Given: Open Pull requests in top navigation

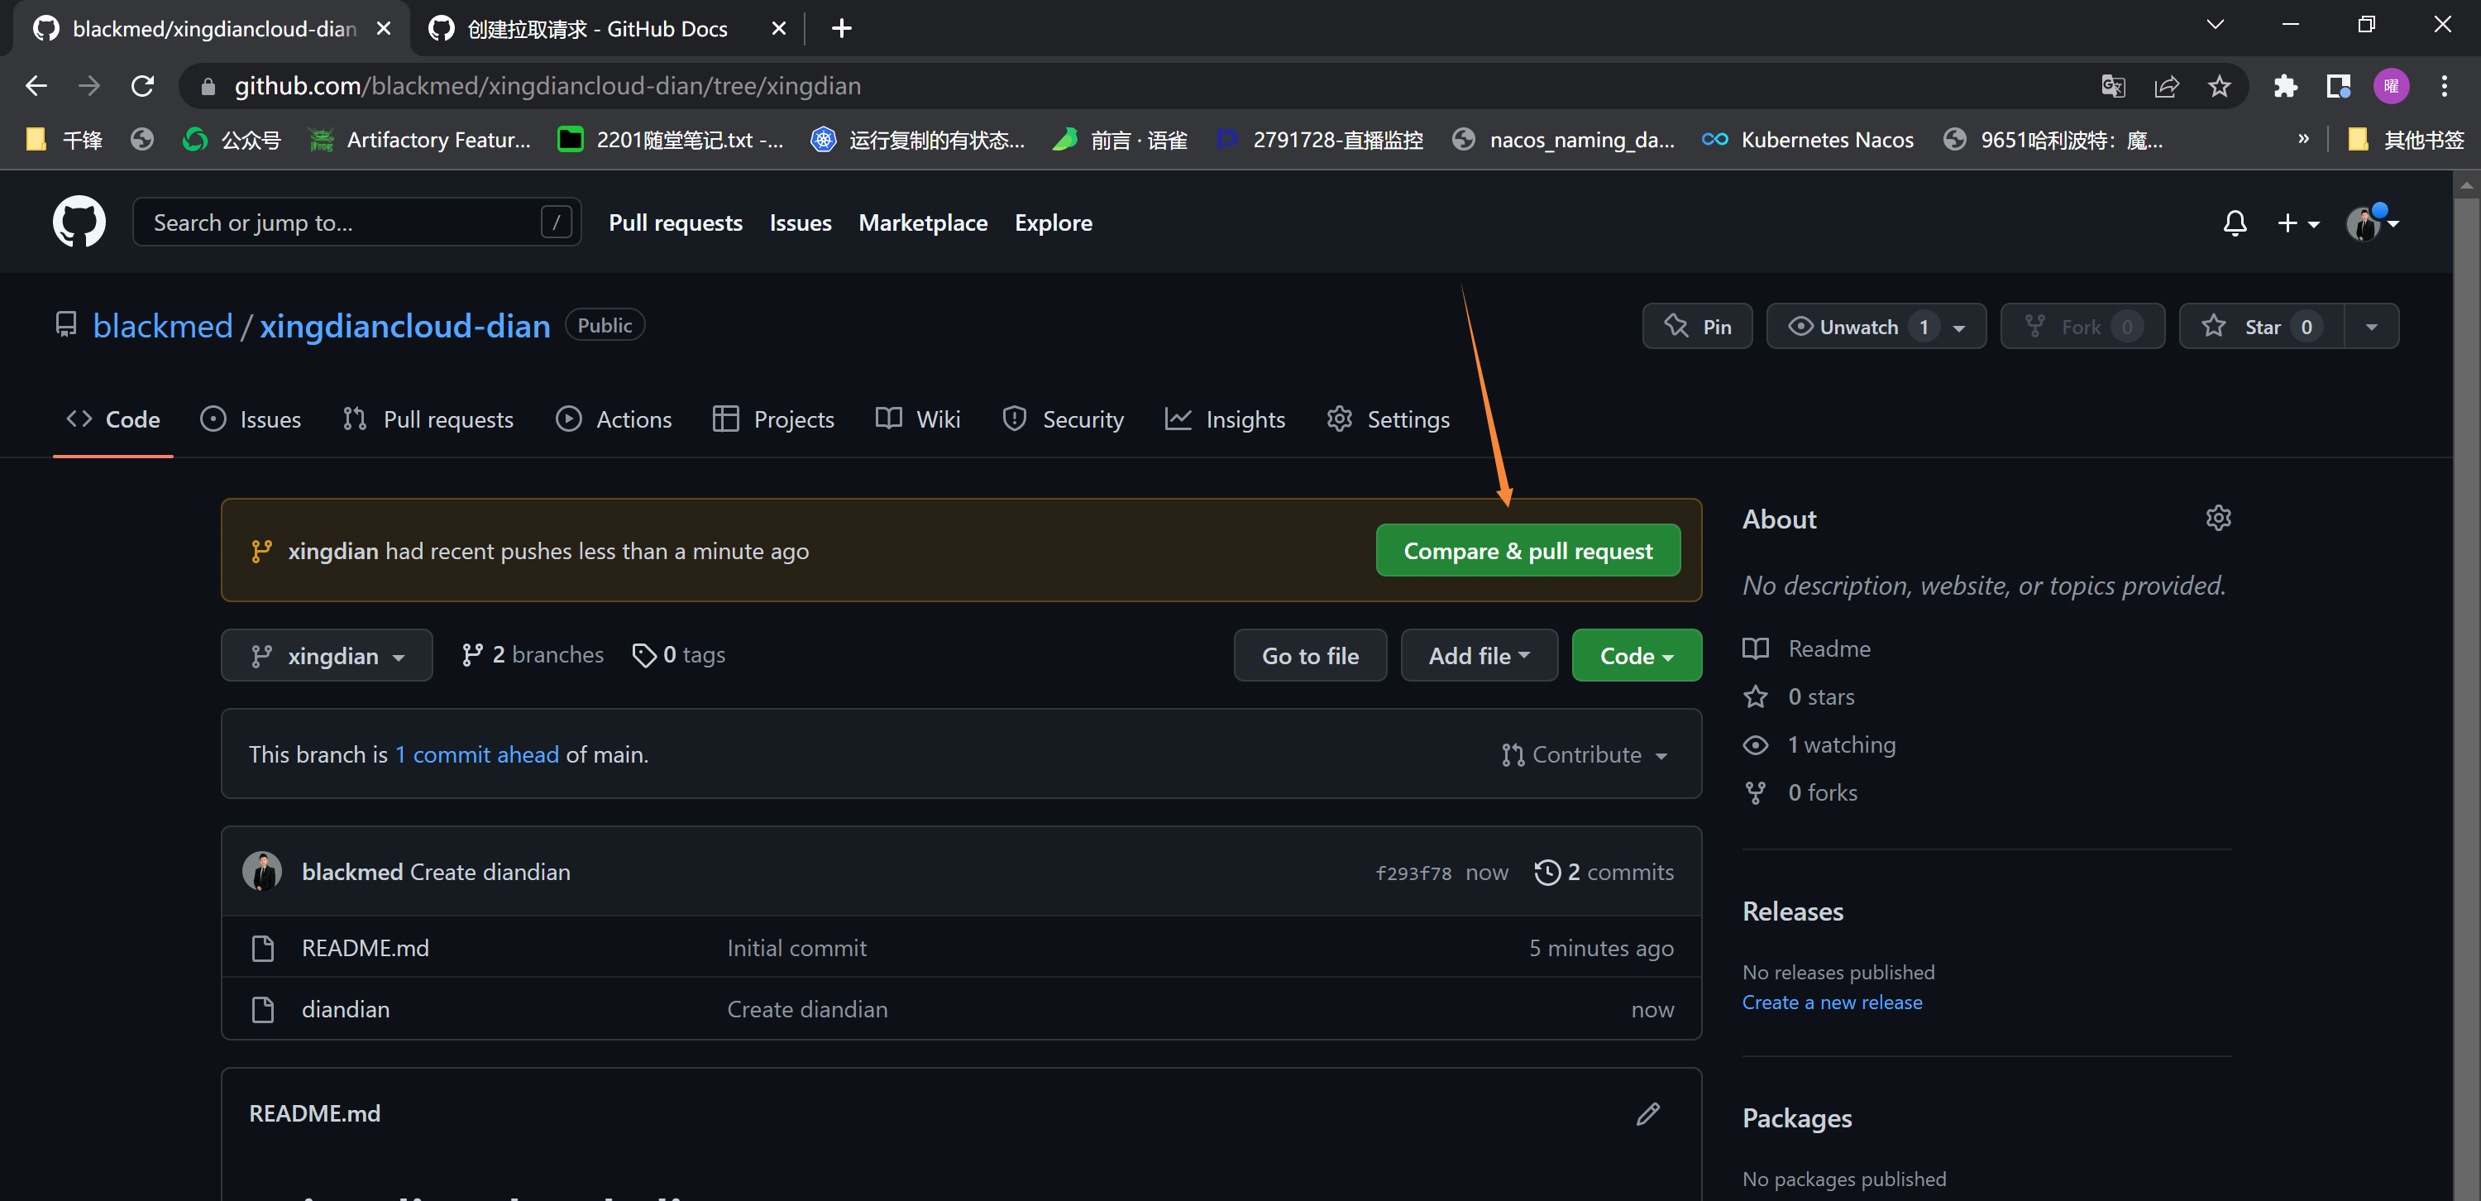Looking at the screenshot, I should (x=675, y=222).
